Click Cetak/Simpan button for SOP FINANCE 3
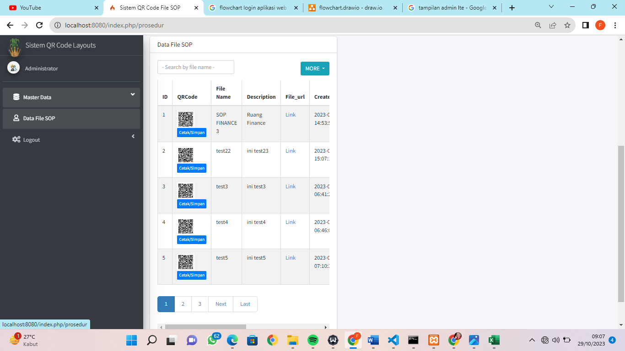The width and height of the screenshot is (625, 351). tap(192, 133)
